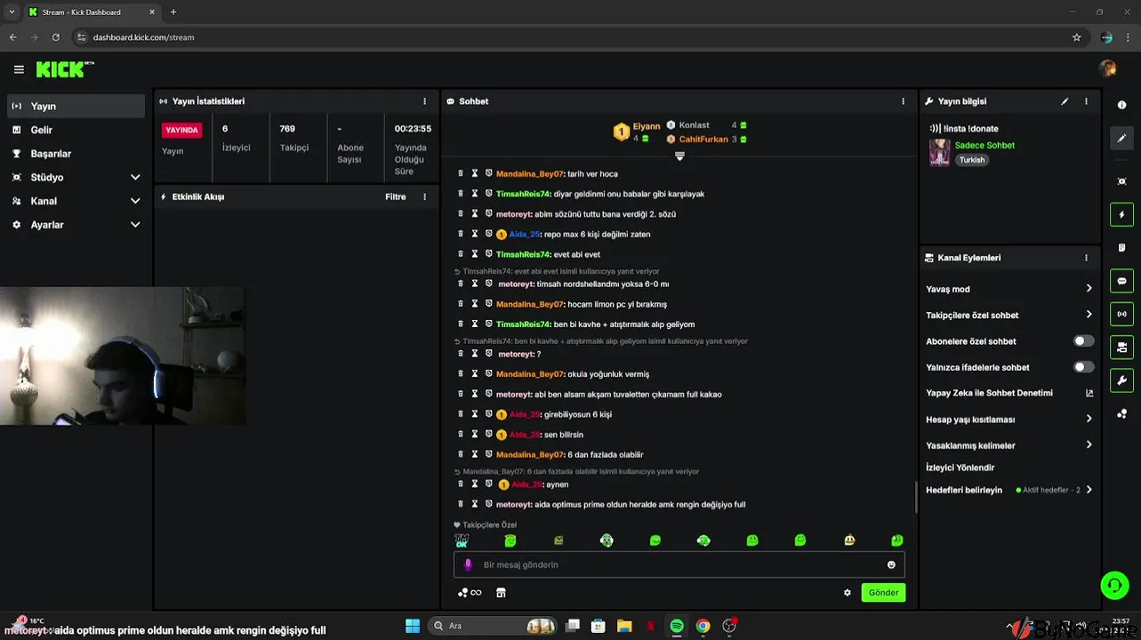Image resolution: width=1141 pixels, height=640 pixels.
Task: Click the pencil icon in right toolbar
Action: pos(1121,139)
